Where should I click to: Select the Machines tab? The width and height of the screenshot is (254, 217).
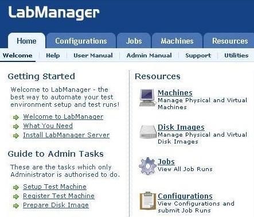pos(177,41)
